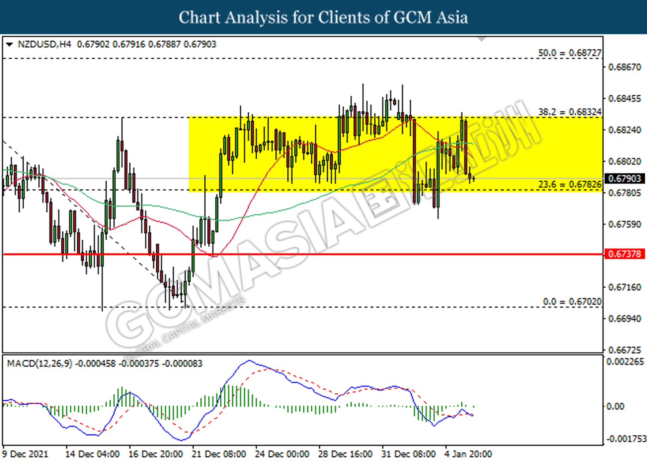Click the price axis value 0.67590
Viewport: 647px width, 462px height.
pyautogui.click(x=625, y=224)
